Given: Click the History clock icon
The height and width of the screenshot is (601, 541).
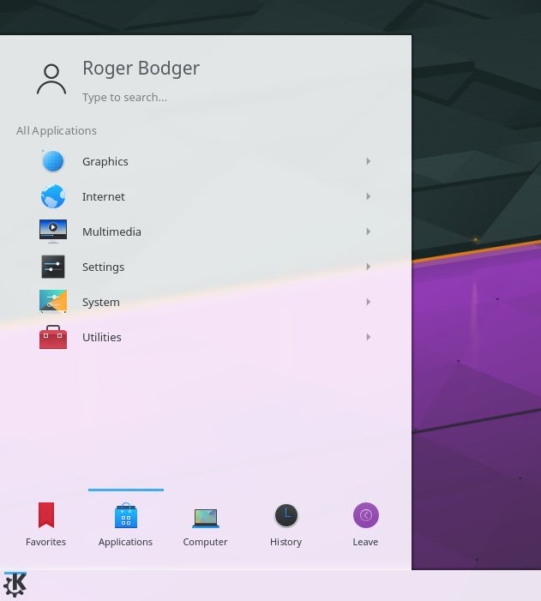Looking at the screenshot, I should click(x=286, y=515).
